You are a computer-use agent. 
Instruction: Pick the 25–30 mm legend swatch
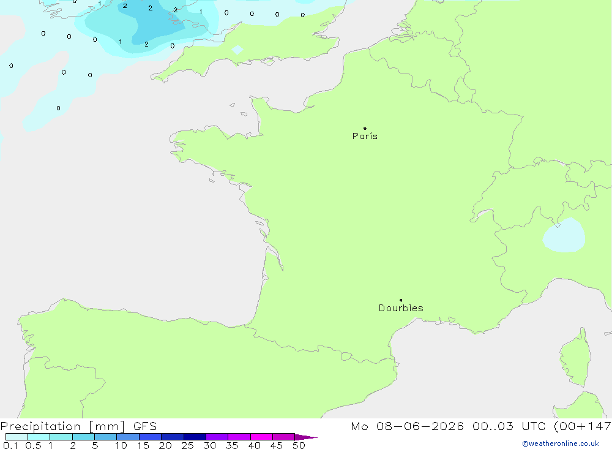pos(195,437)
